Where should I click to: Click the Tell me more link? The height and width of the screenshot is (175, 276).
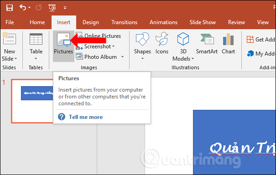click(86, 117)
